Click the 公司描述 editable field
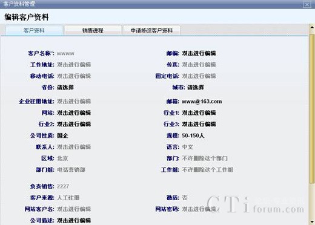This screenshot has width=315, height=225. pyautogui.click(x=74, y=220)
